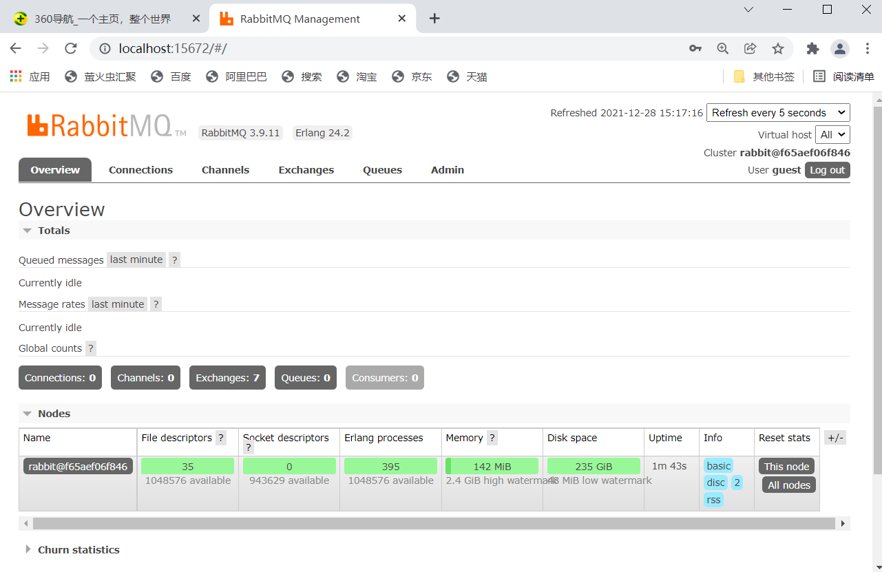The image size is (882, 572).
Task: Click the browser Forward arrow
Action: 43,48
